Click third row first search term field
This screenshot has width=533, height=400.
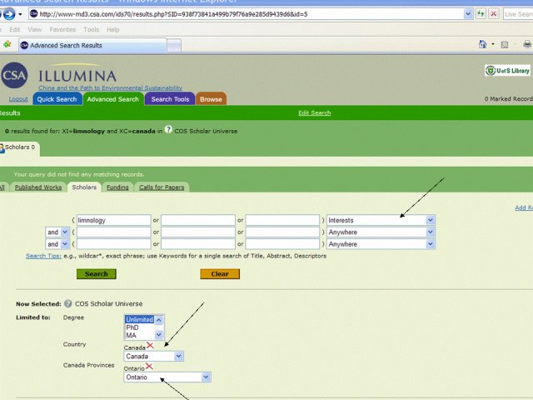113,244
